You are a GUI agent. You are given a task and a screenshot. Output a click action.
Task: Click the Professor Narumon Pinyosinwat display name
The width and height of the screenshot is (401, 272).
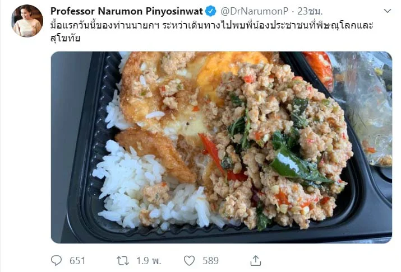[x=127, y=11]
